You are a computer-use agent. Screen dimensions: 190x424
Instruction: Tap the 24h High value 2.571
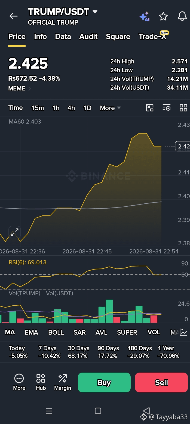pyautogui.click(x=180, y=62)
